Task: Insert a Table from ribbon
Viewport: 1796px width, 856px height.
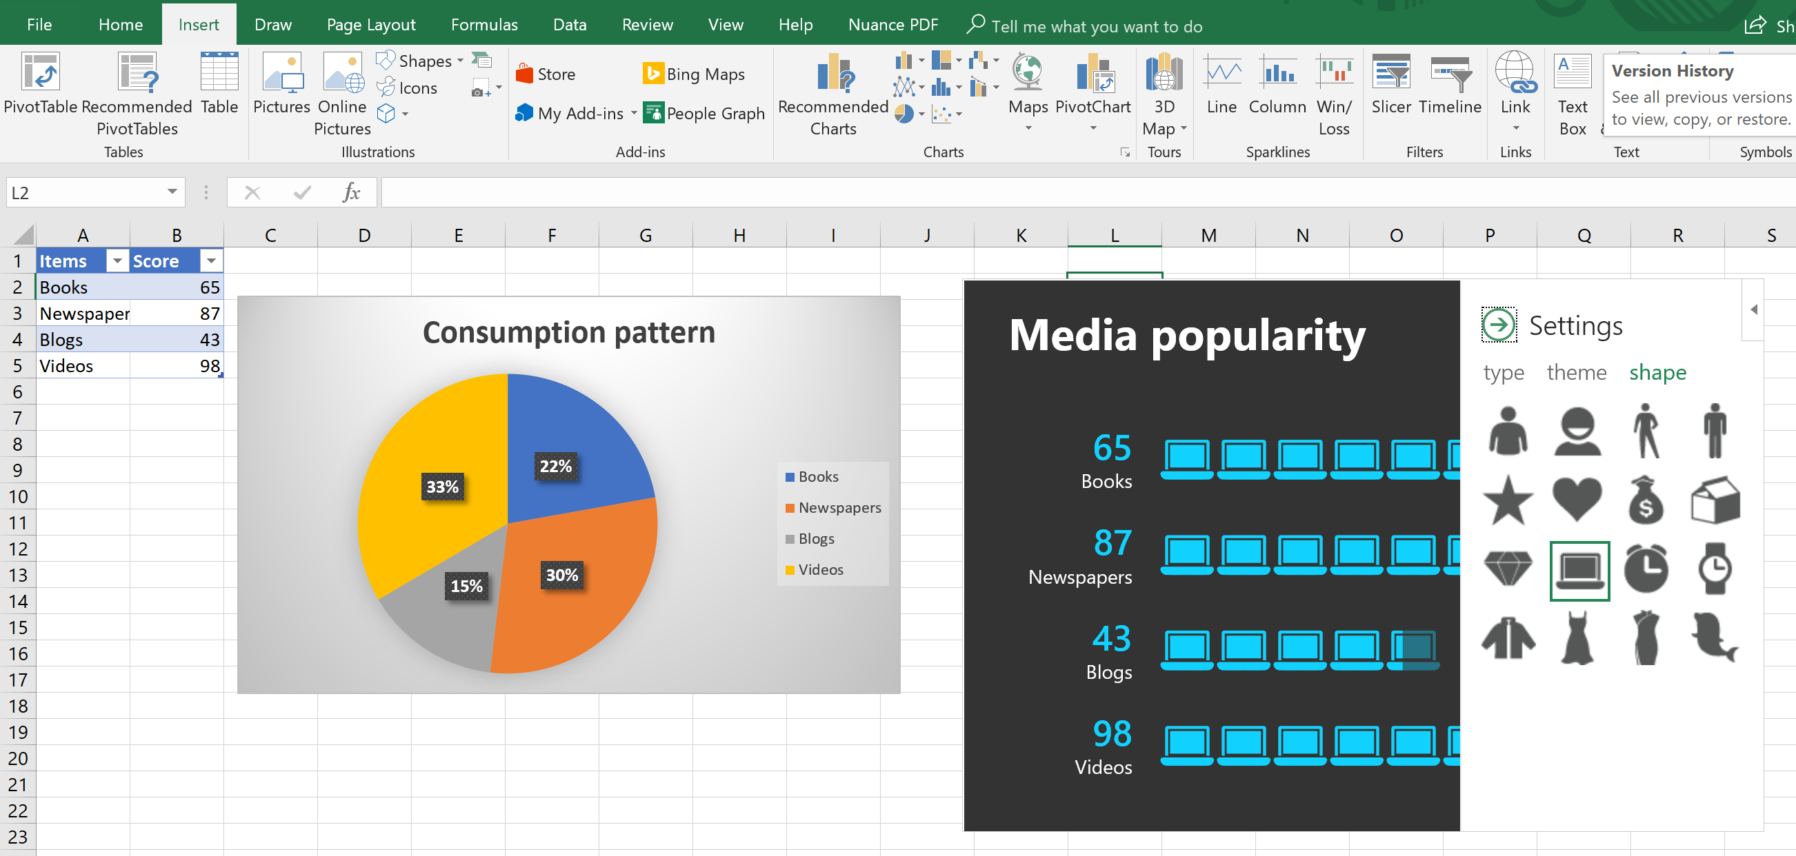Action: (x=219, y=83)
